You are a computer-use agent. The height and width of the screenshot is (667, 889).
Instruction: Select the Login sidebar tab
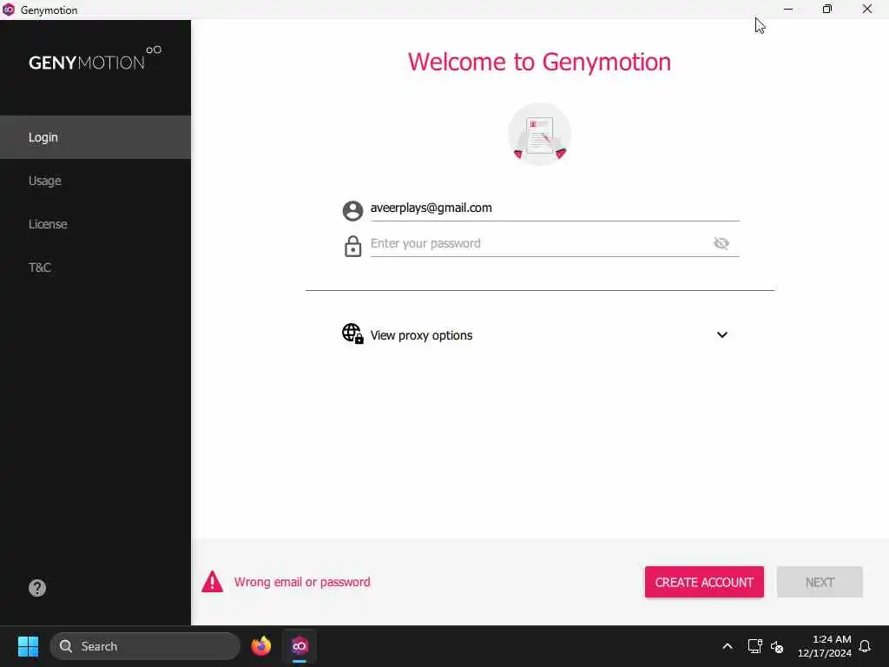(95, 137)
